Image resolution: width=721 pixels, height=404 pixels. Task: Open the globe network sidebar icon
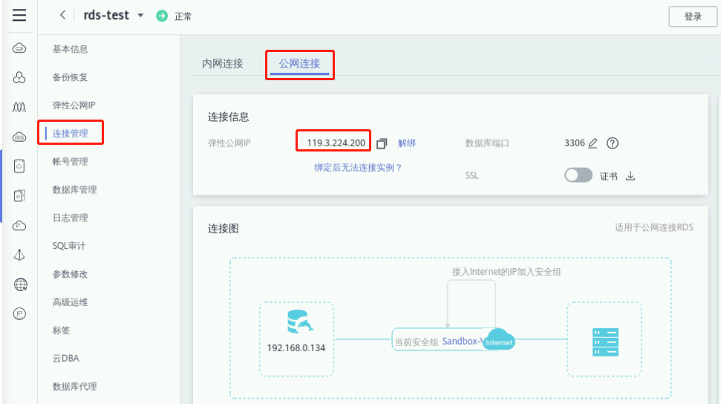pyautogui.click(x=20, y=284)
